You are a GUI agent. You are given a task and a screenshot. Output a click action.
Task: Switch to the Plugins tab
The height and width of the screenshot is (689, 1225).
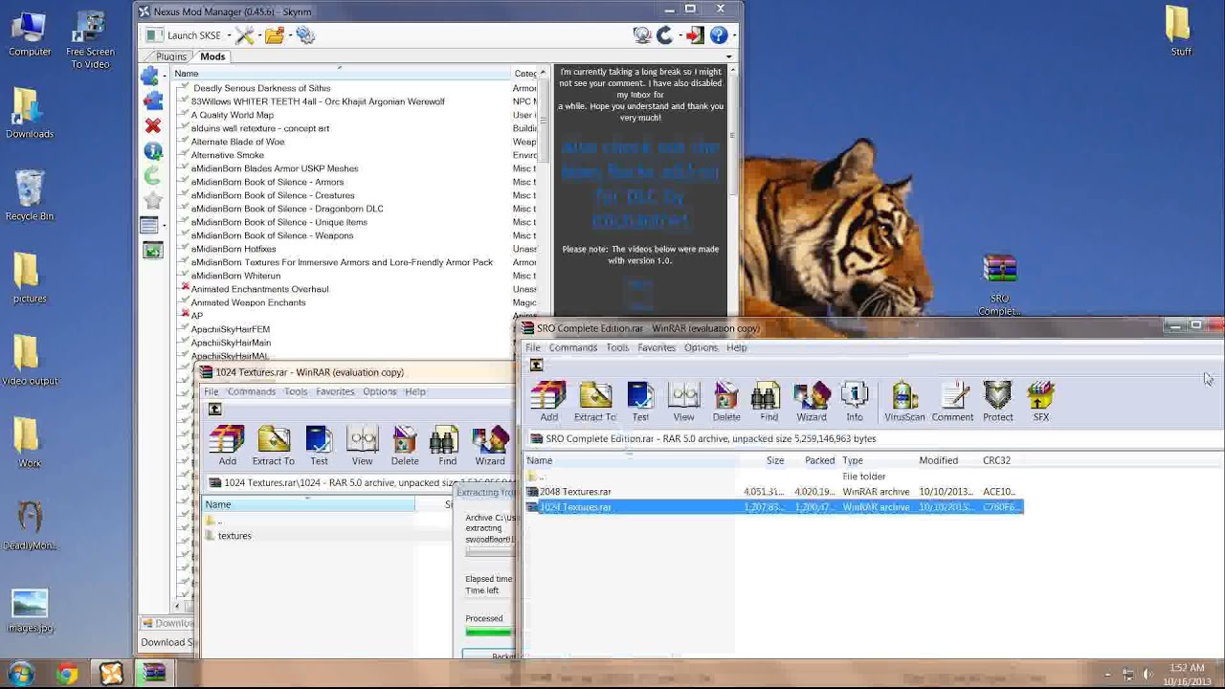(171, 56)
